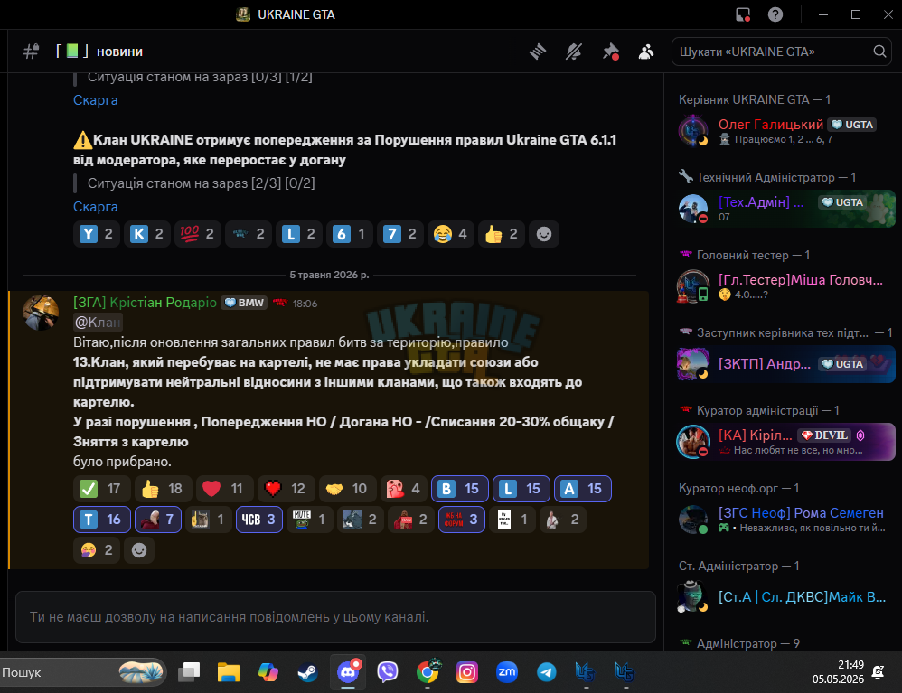Open Крістіан Родаріо's avatar profile

click(41, 313)
